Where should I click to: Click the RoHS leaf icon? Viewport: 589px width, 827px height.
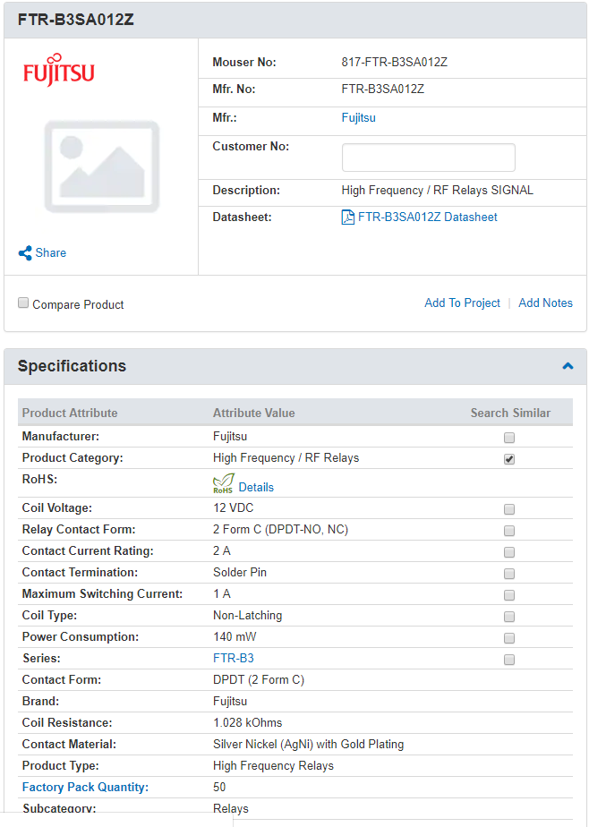(x=223, y=483)
